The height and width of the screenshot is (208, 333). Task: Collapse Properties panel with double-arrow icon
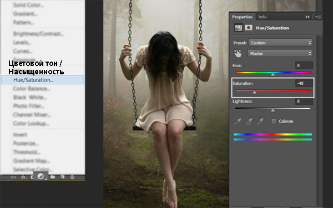[307, 17]
